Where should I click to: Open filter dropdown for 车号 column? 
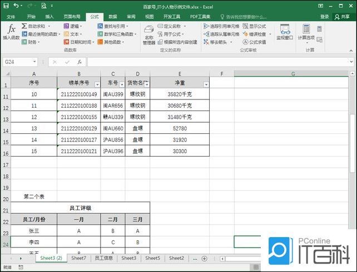point(122,84)
